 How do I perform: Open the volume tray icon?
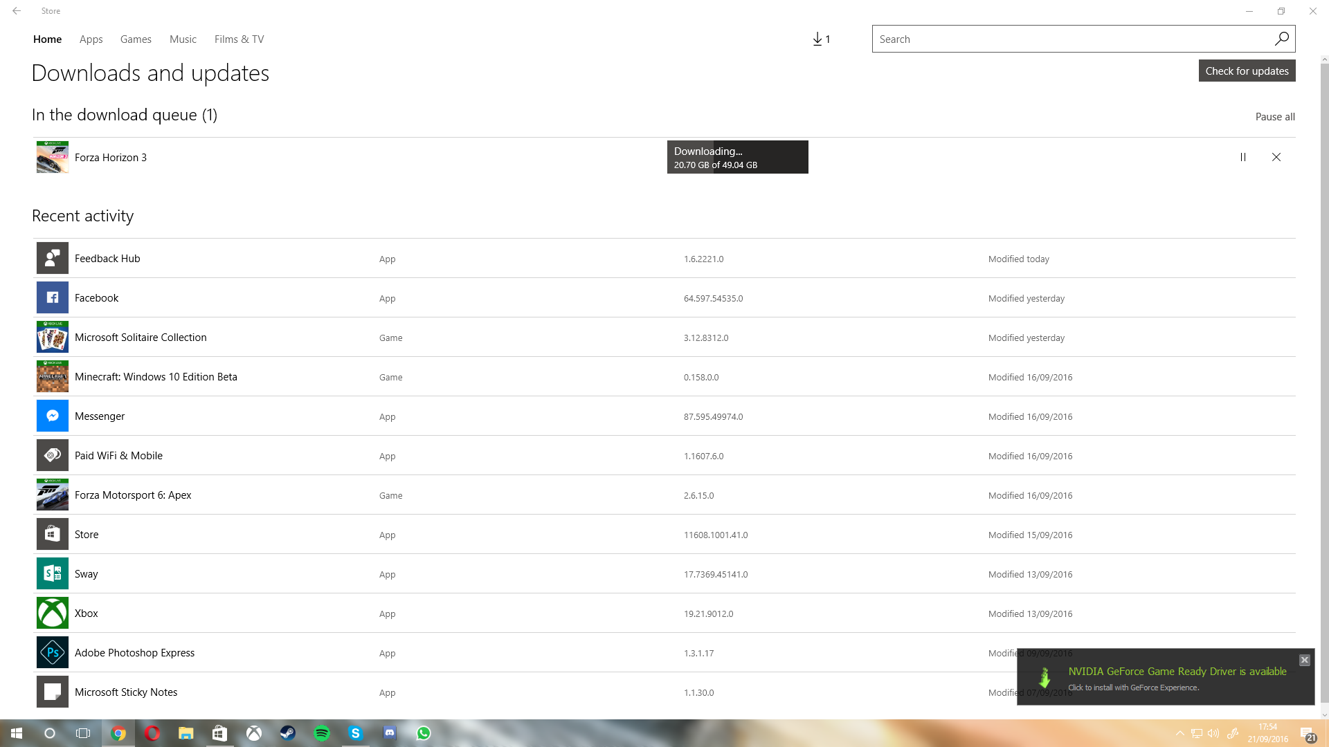pyautogui.click(x=1213, y=733)
